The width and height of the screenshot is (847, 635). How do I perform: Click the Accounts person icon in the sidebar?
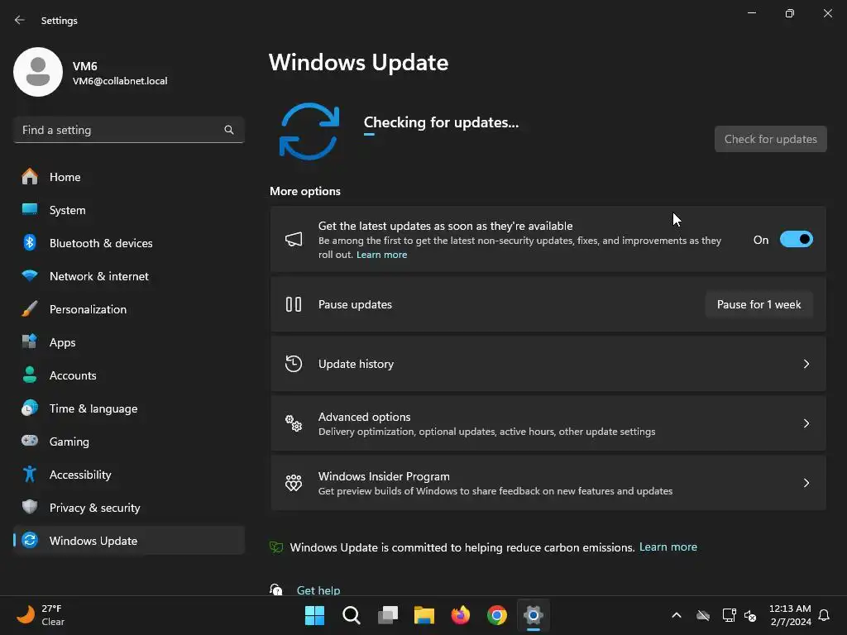pos(30,375)
